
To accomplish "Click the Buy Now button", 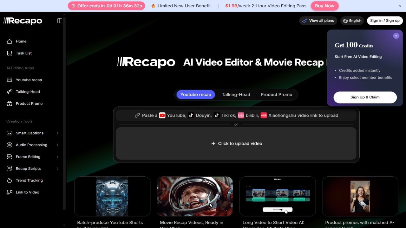I will [x=324, y=6].
